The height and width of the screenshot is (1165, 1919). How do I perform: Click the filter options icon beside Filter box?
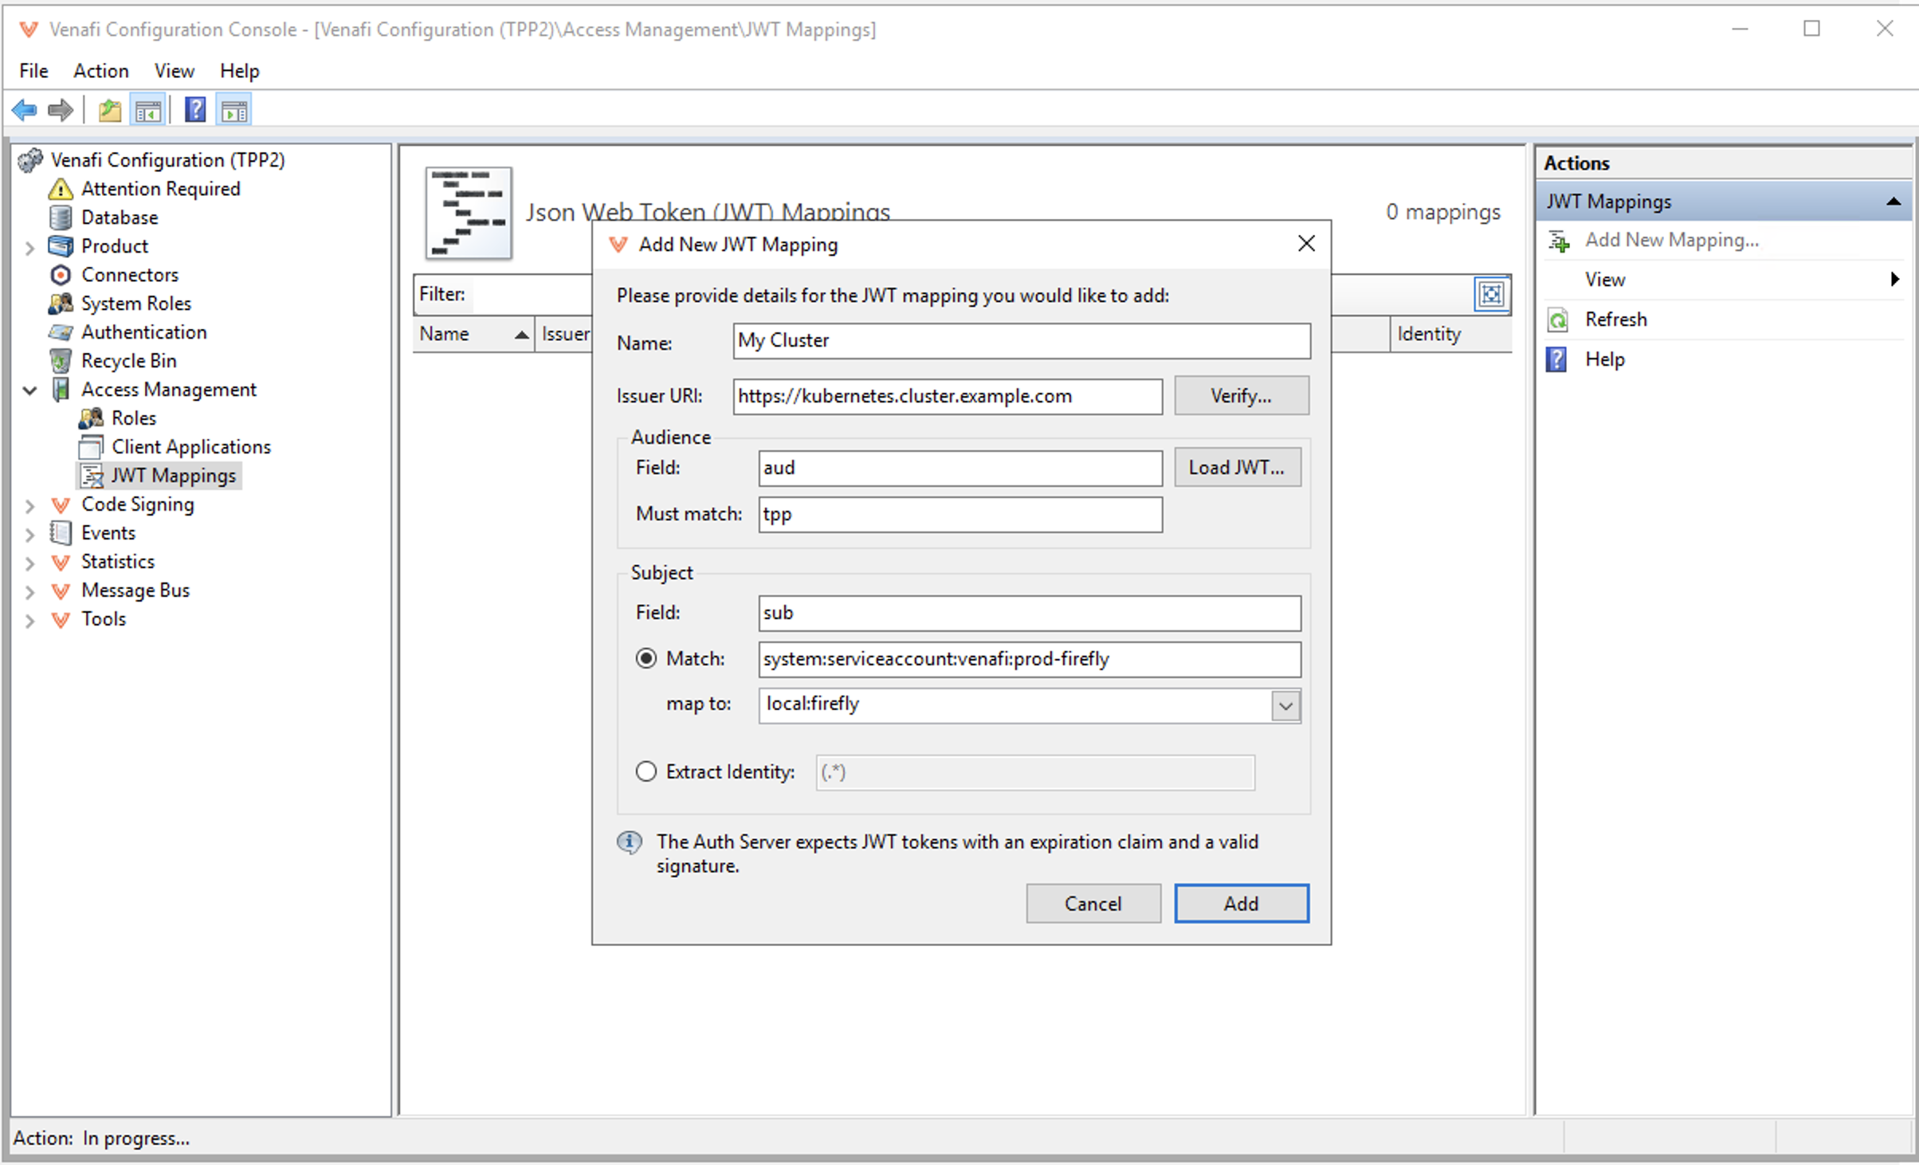pyautogui.click(x=1491, y=295)
